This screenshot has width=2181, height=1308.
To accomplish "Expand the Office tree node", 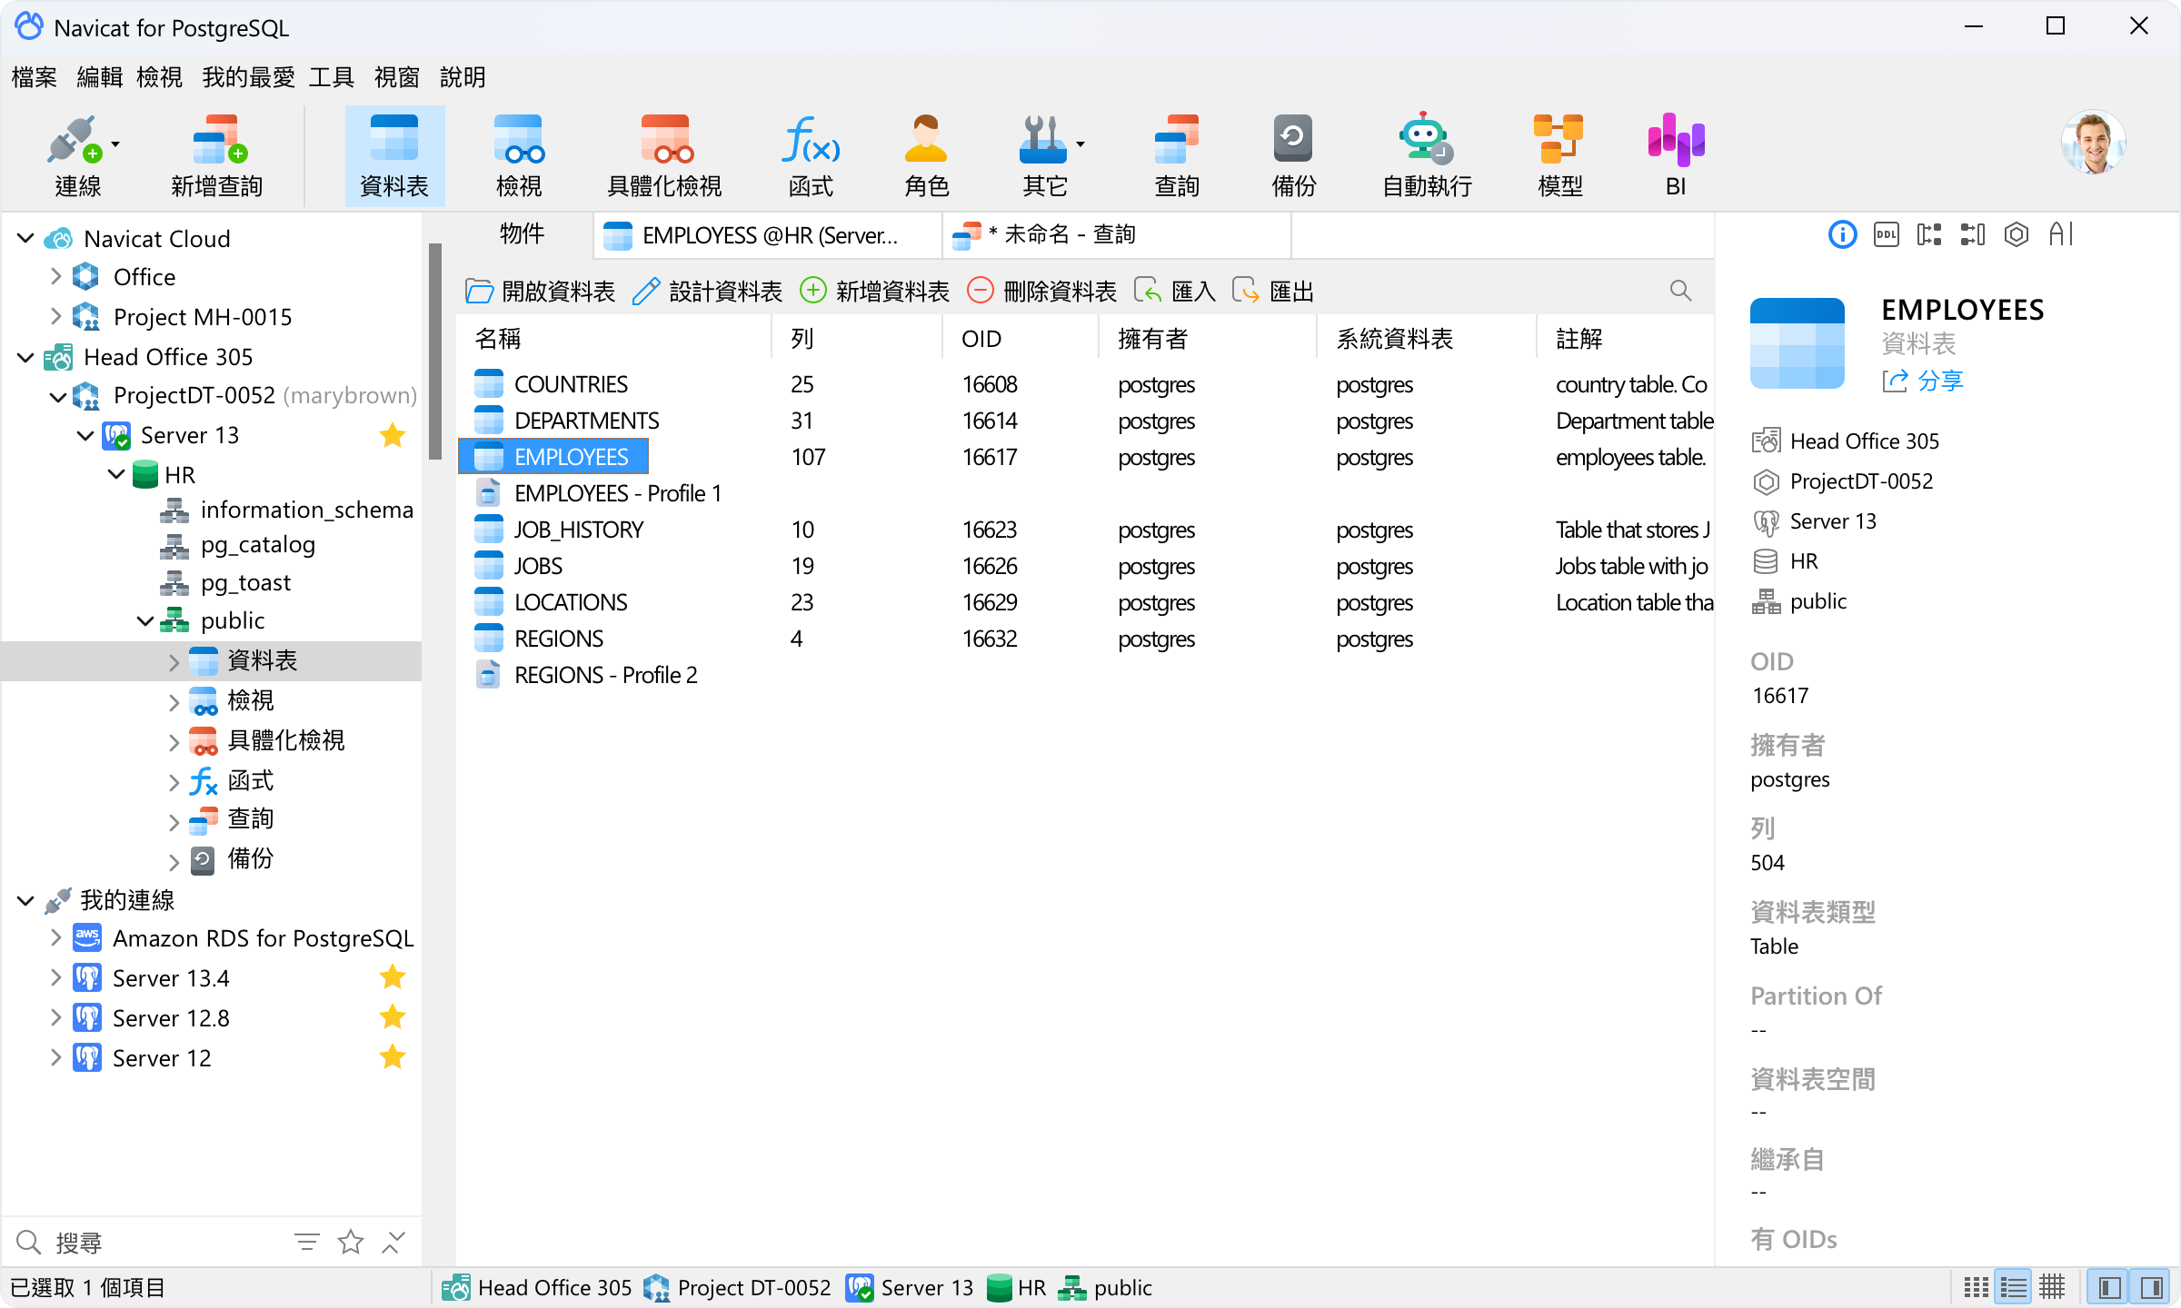I will coord(55,277).
